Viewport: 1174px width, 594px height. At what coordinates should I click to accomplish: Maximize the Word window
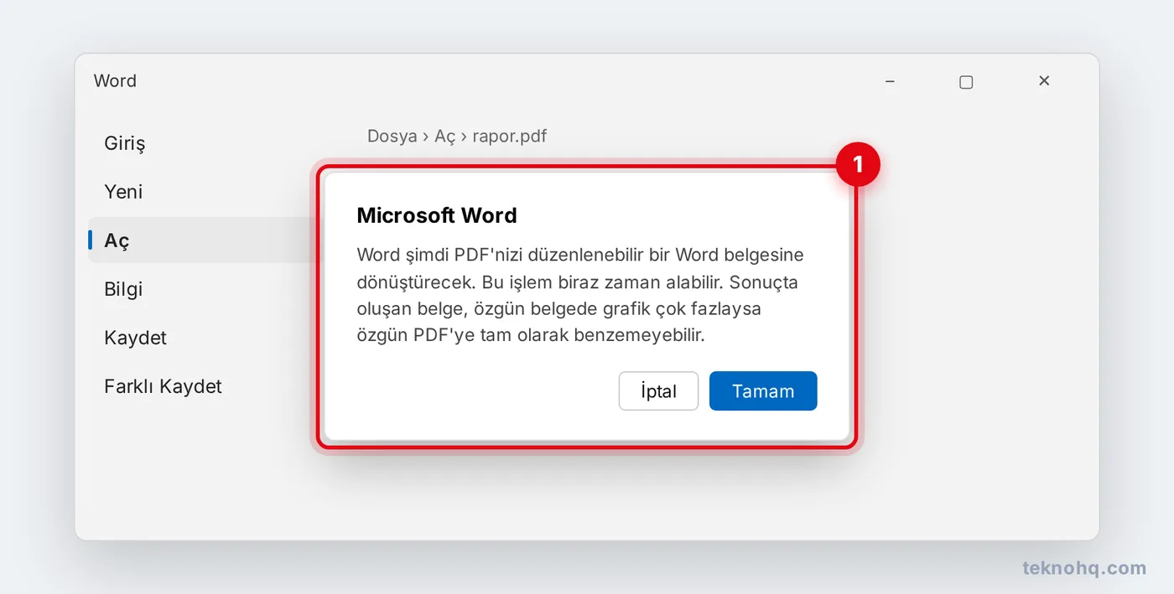(966, 81)
